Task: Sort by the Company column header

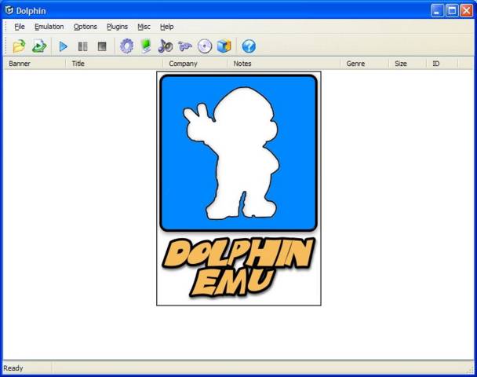Action: [195, 64]
